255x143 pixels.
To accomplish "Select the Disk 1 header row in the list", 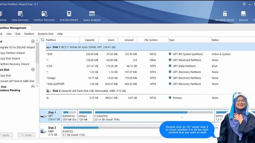I will coord(150,47).
